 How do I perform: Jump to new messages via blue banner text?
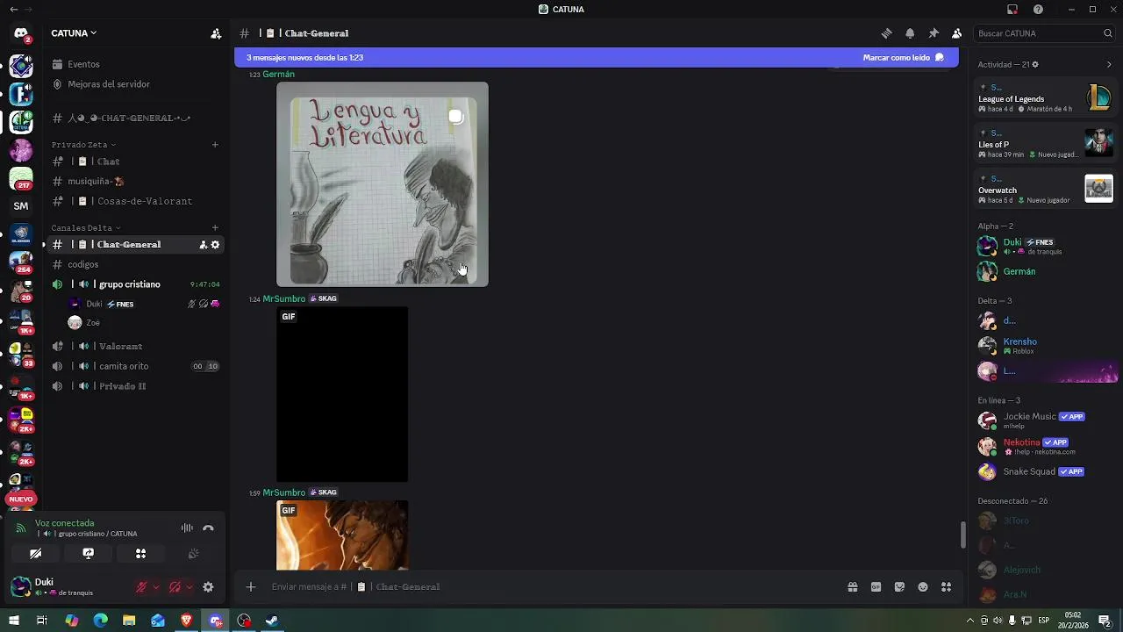tap(304, 58)
